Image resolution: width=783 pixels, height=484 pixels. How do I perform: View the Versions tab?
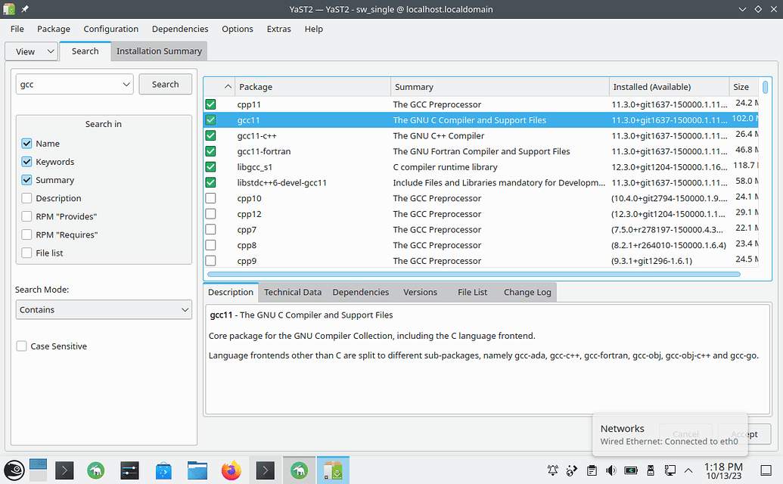[420, 293]
